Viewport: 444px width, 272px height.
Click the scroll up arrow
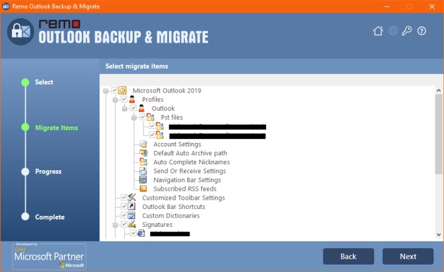point(439,90)
